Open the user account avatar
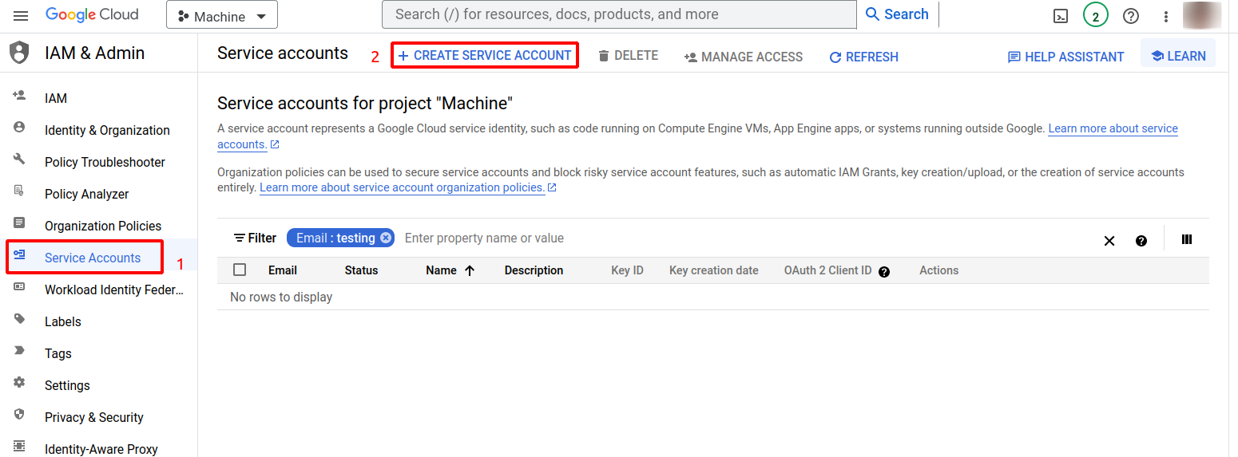This screenshot has width=1238, height=457. [x=1202, y=15]
